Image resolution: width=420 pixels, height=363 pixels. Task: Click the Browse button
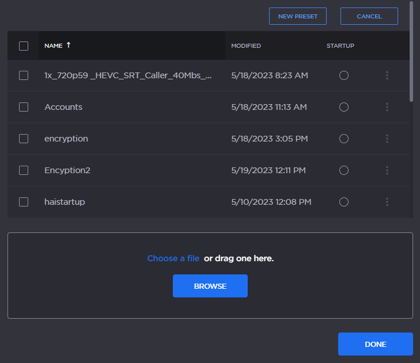tap(210, 286)
